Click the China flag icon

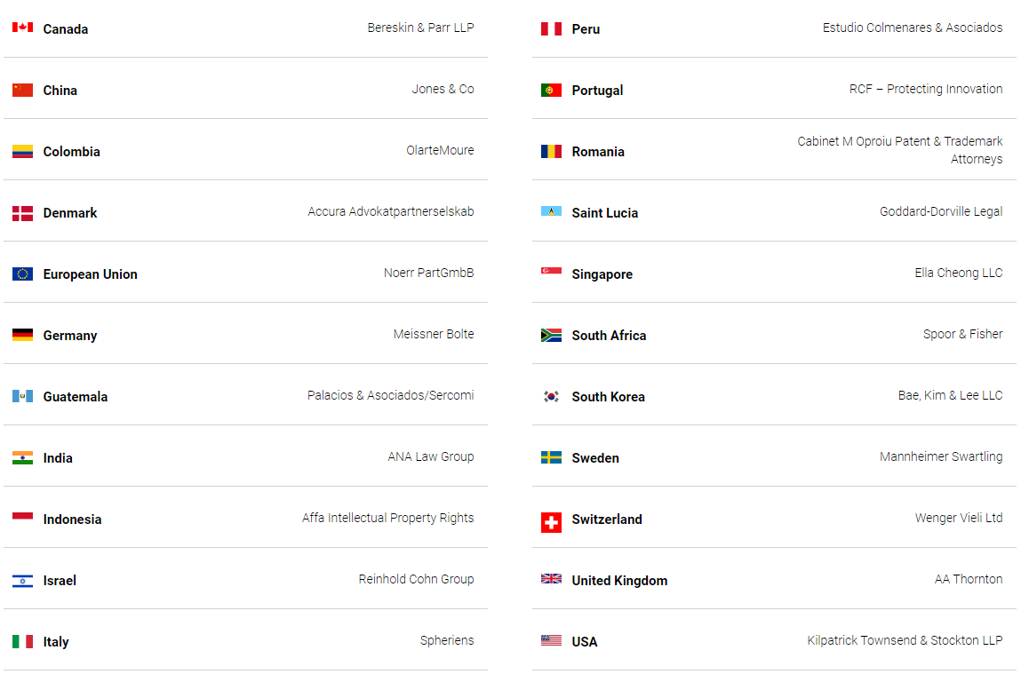tap(22, 90)
